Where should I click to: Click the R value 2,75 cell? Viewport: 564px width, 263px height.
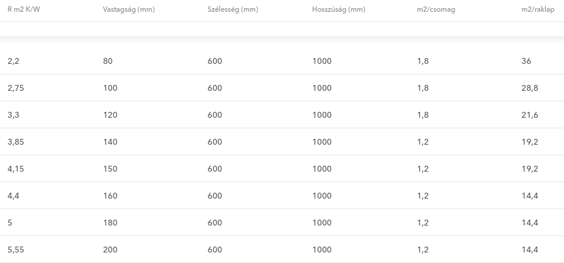16,88
